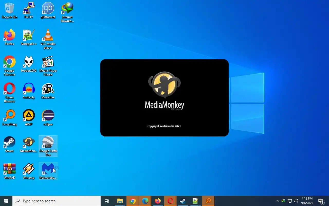The width and height of the screenshot is (329, 206).
Task: Select the Malwarebytes desktop shortcut
Action: pyautogui.click(x=48, y=171)
